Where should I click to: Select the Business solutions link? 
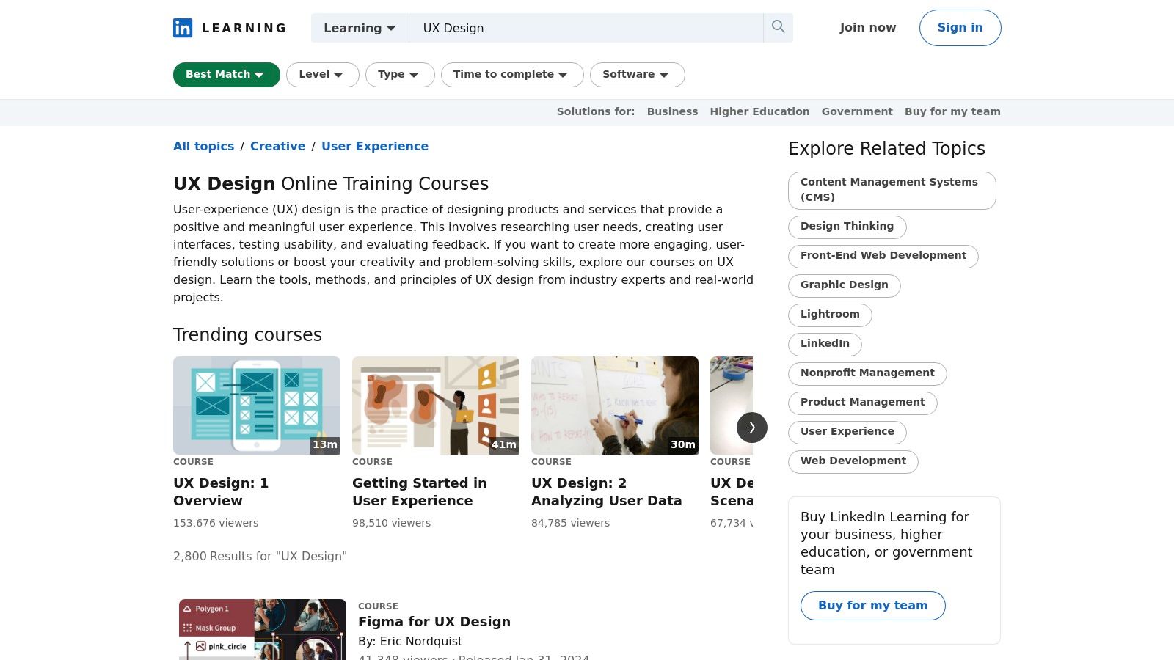[x=672, y=111]
